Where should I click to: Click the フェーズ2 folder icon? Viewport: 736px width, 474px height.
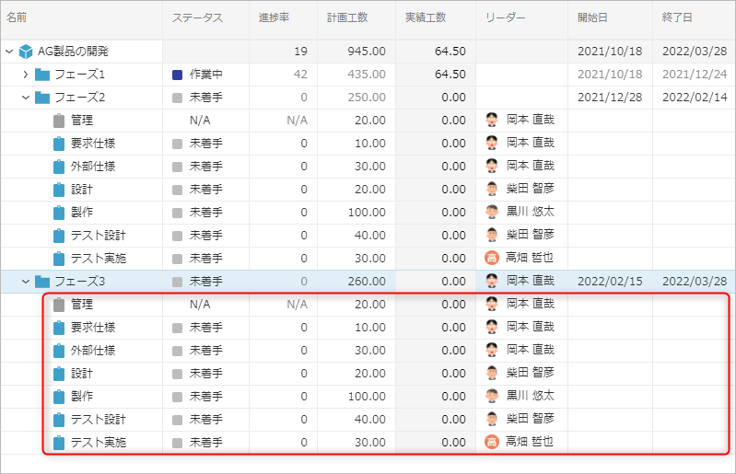(x=42, y=98)
